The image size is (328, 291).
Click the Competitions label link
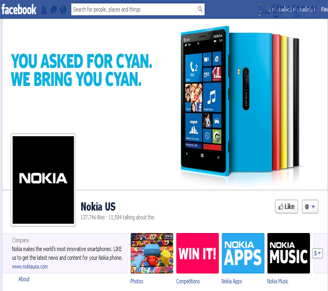click(x=188, y=281)
